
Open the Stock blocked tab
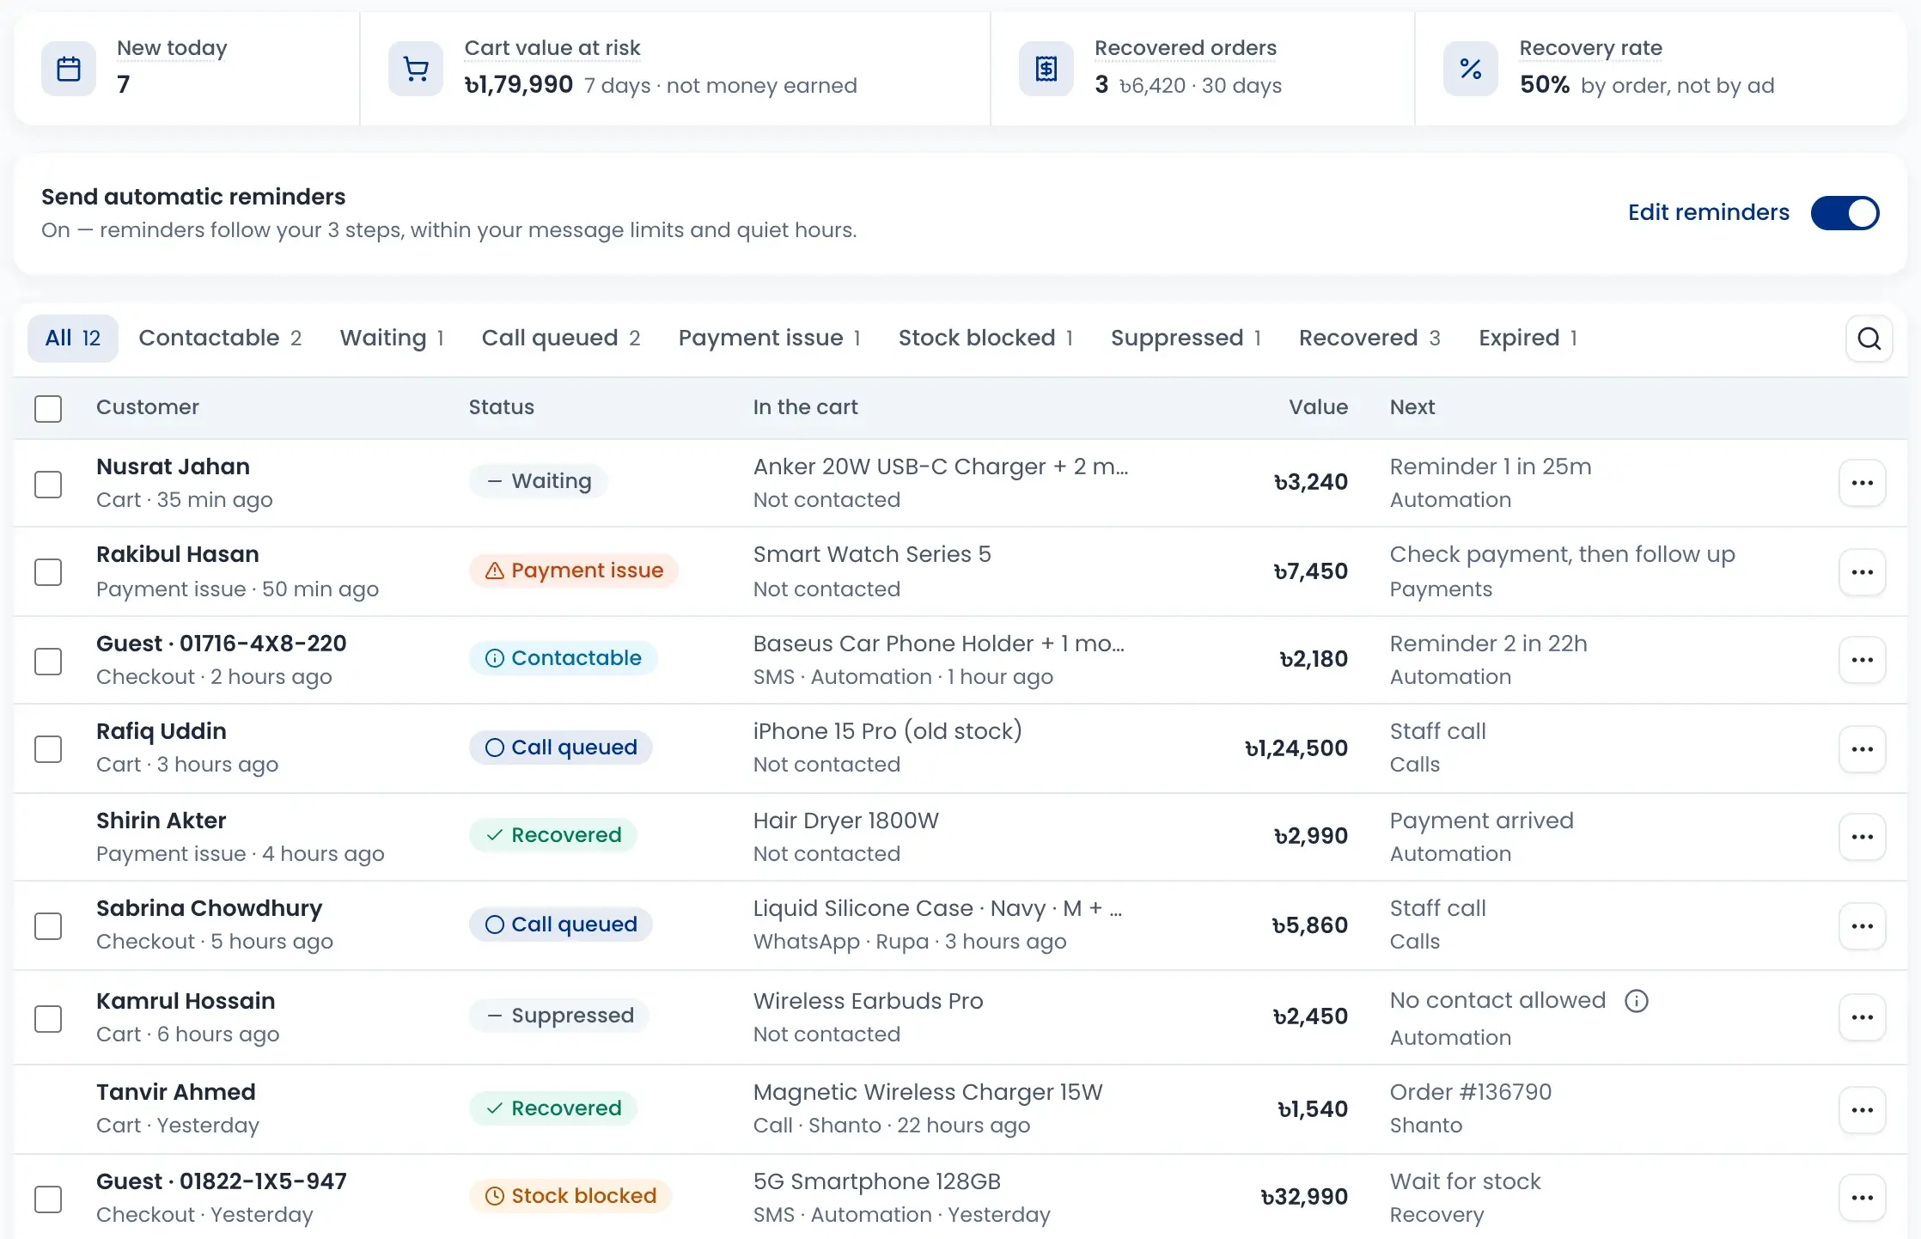[x=985, y=339]
